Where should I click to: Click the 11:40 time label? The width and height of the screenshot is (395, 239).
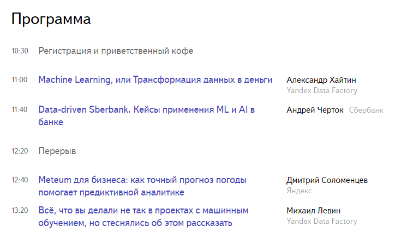point(20,110)
